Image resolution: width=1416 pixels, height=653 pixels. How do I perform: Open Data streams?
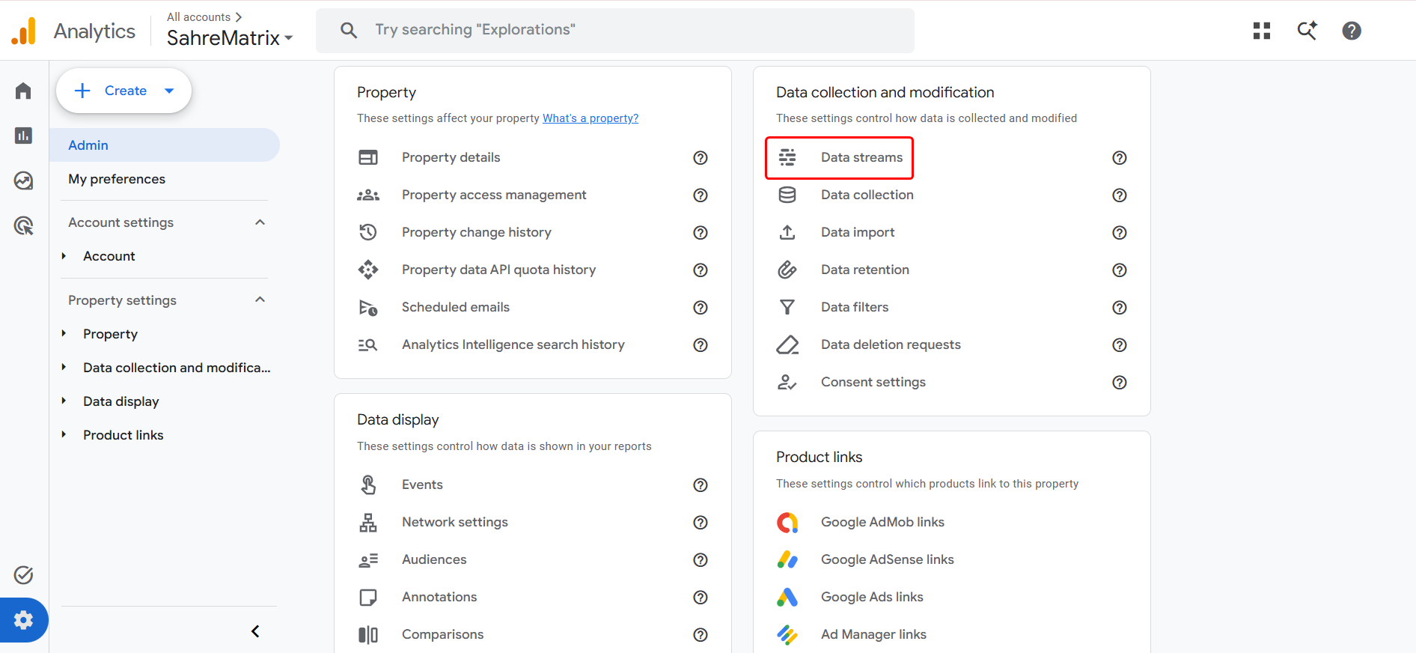pyautogui.click(x=861, y=157)
